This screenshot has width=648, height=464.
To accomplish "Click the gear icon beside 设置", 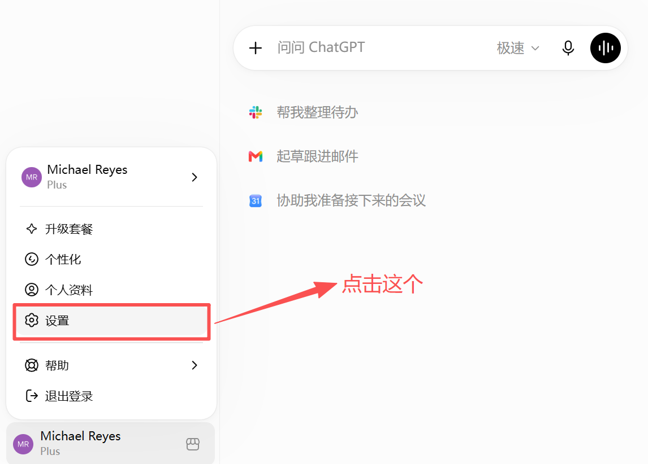I will click(32, 321).
